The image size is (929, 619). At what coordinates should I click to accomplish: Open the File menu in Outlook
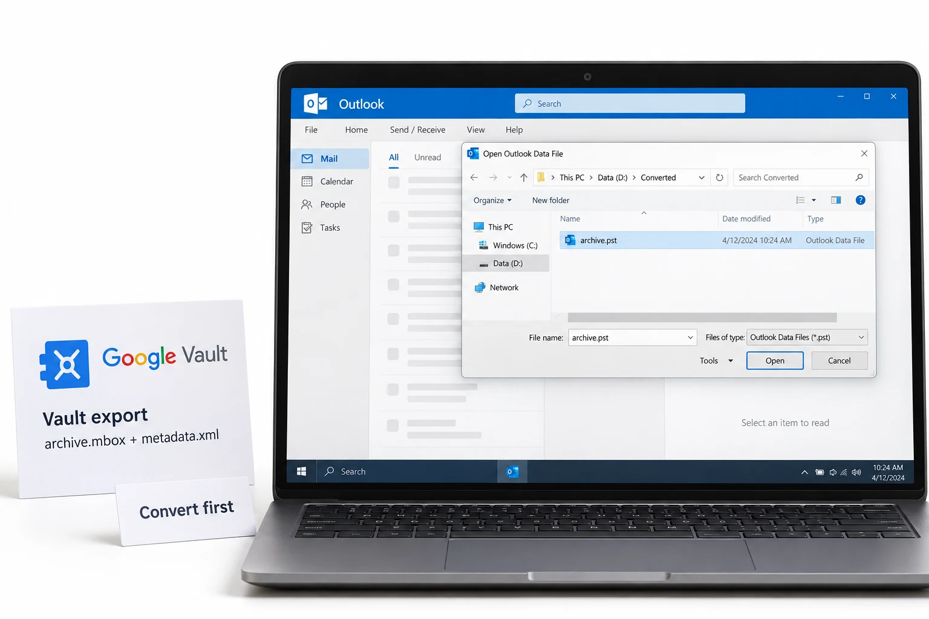pos(311,130)
